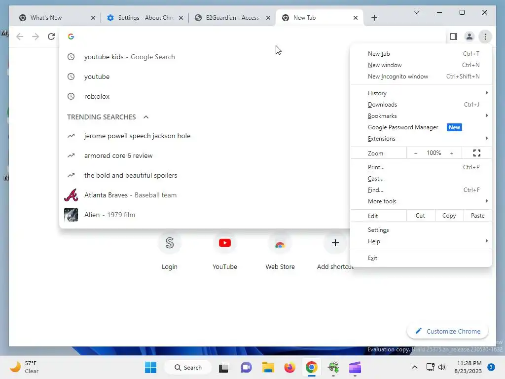Select the youtube history suggestion
Viewport: 505px width, 379px height.
coord(205,76)
